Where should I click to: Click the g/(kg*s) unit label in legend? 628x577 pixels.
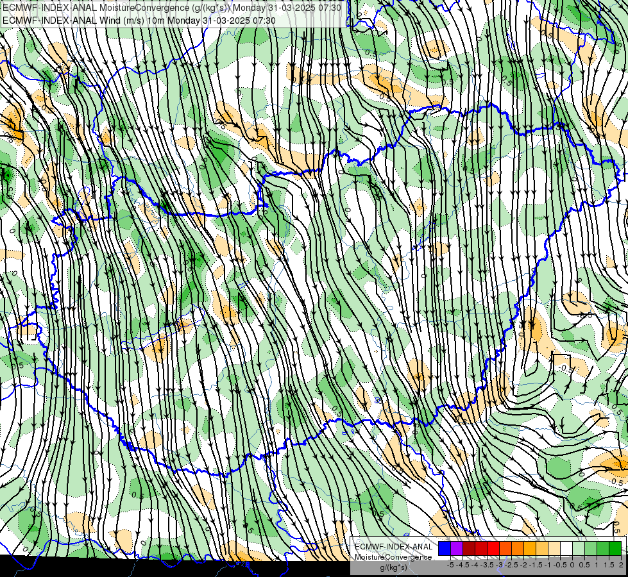pos(394,567)
